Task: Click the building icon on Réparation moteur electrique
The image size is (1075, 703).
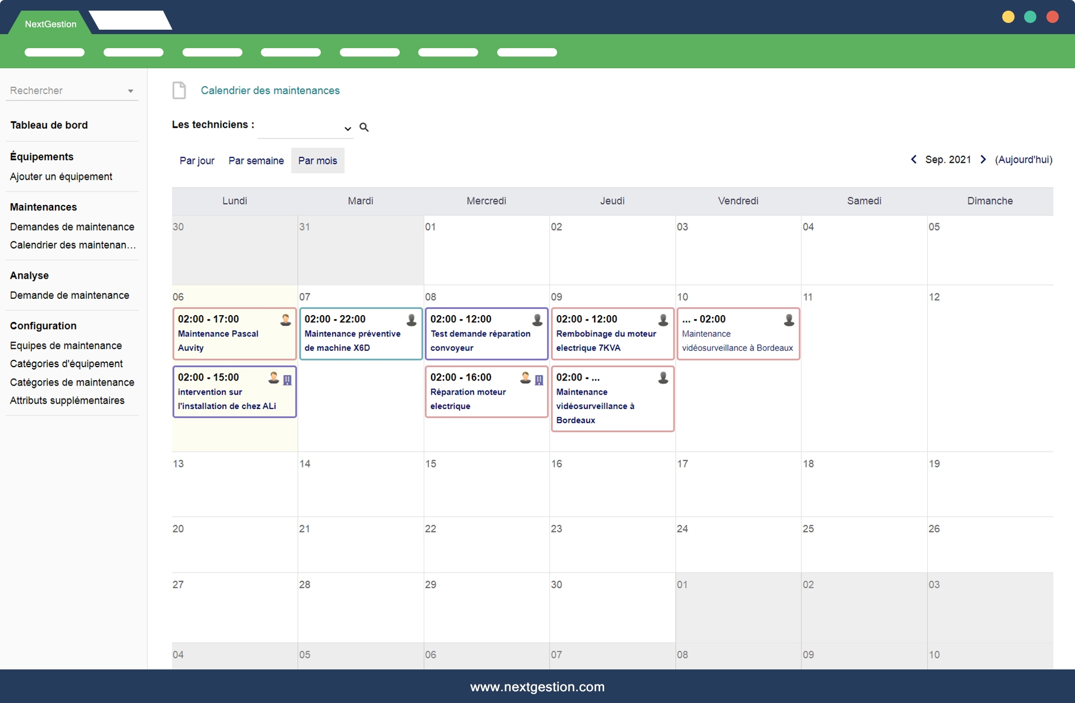Action: click(539, 380)
